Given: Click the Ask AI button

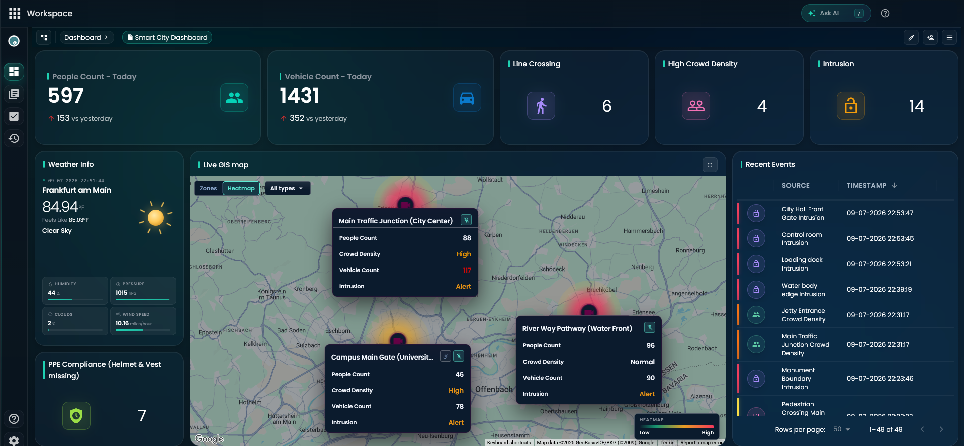Looking at the screenshot, I should tap(836, 13).
